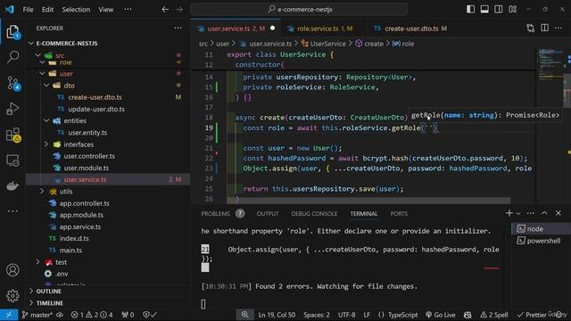571x321 pixels.
Task: Maximize the panel size chevron
Action: coord(544,213)
